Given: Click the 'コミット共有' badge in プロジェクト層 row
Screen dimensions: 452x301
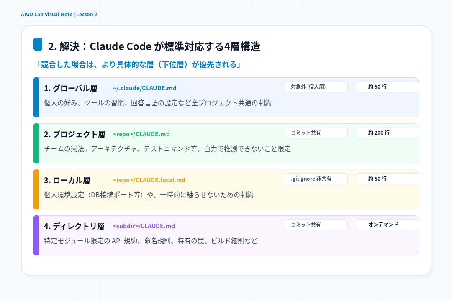Looking at the screenshot, I should click(316, 133).
